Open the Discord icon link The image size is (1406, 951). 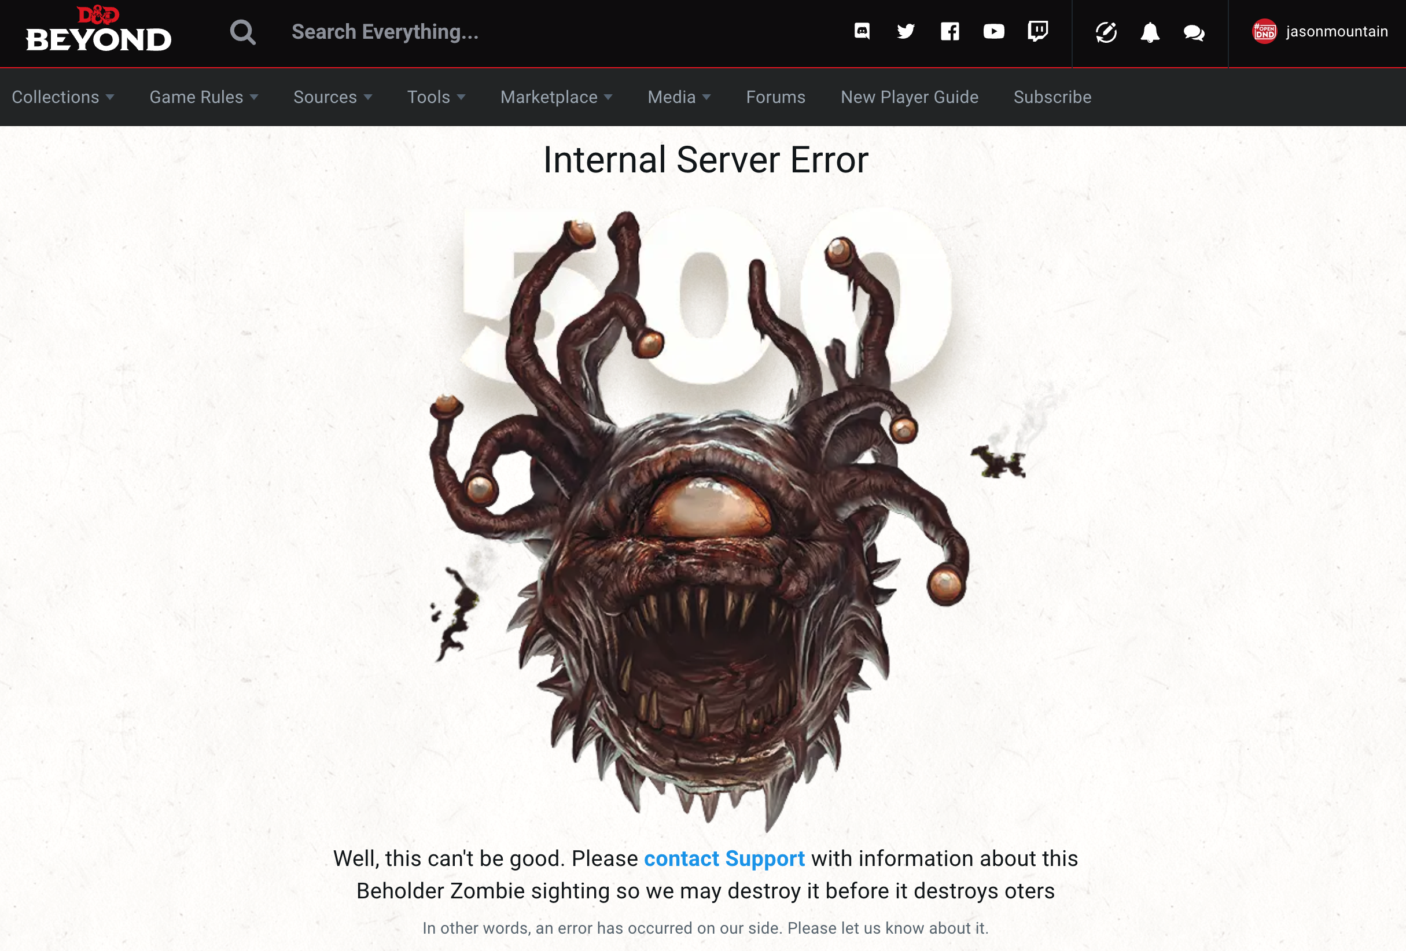point(862,31)
